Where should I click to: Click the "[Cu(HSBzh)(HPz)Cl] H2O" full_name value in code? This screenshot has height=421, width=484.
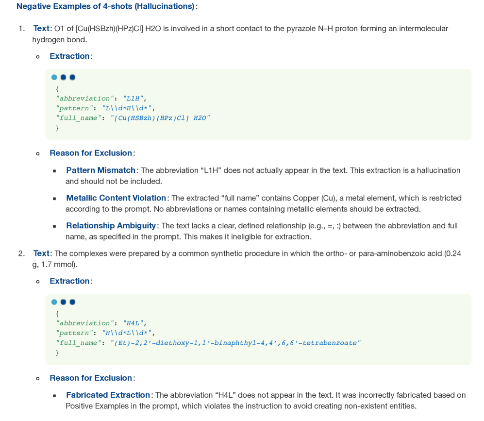tap(160, 118)
